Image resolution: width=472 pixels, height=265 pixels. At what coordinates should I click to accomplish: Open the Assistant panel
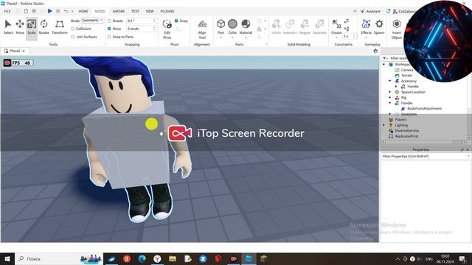370,11
